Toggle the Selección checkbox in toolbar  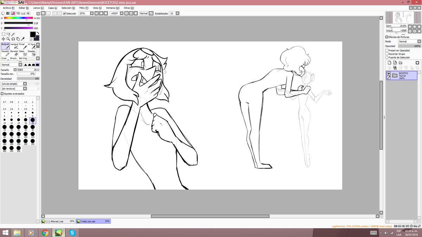(64, 13)
